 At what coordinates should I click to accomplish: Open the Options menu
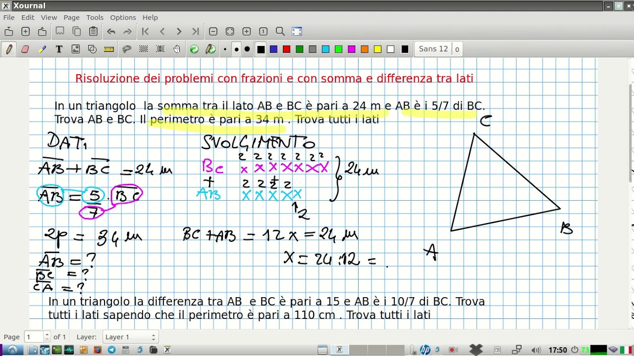[123, 17]
